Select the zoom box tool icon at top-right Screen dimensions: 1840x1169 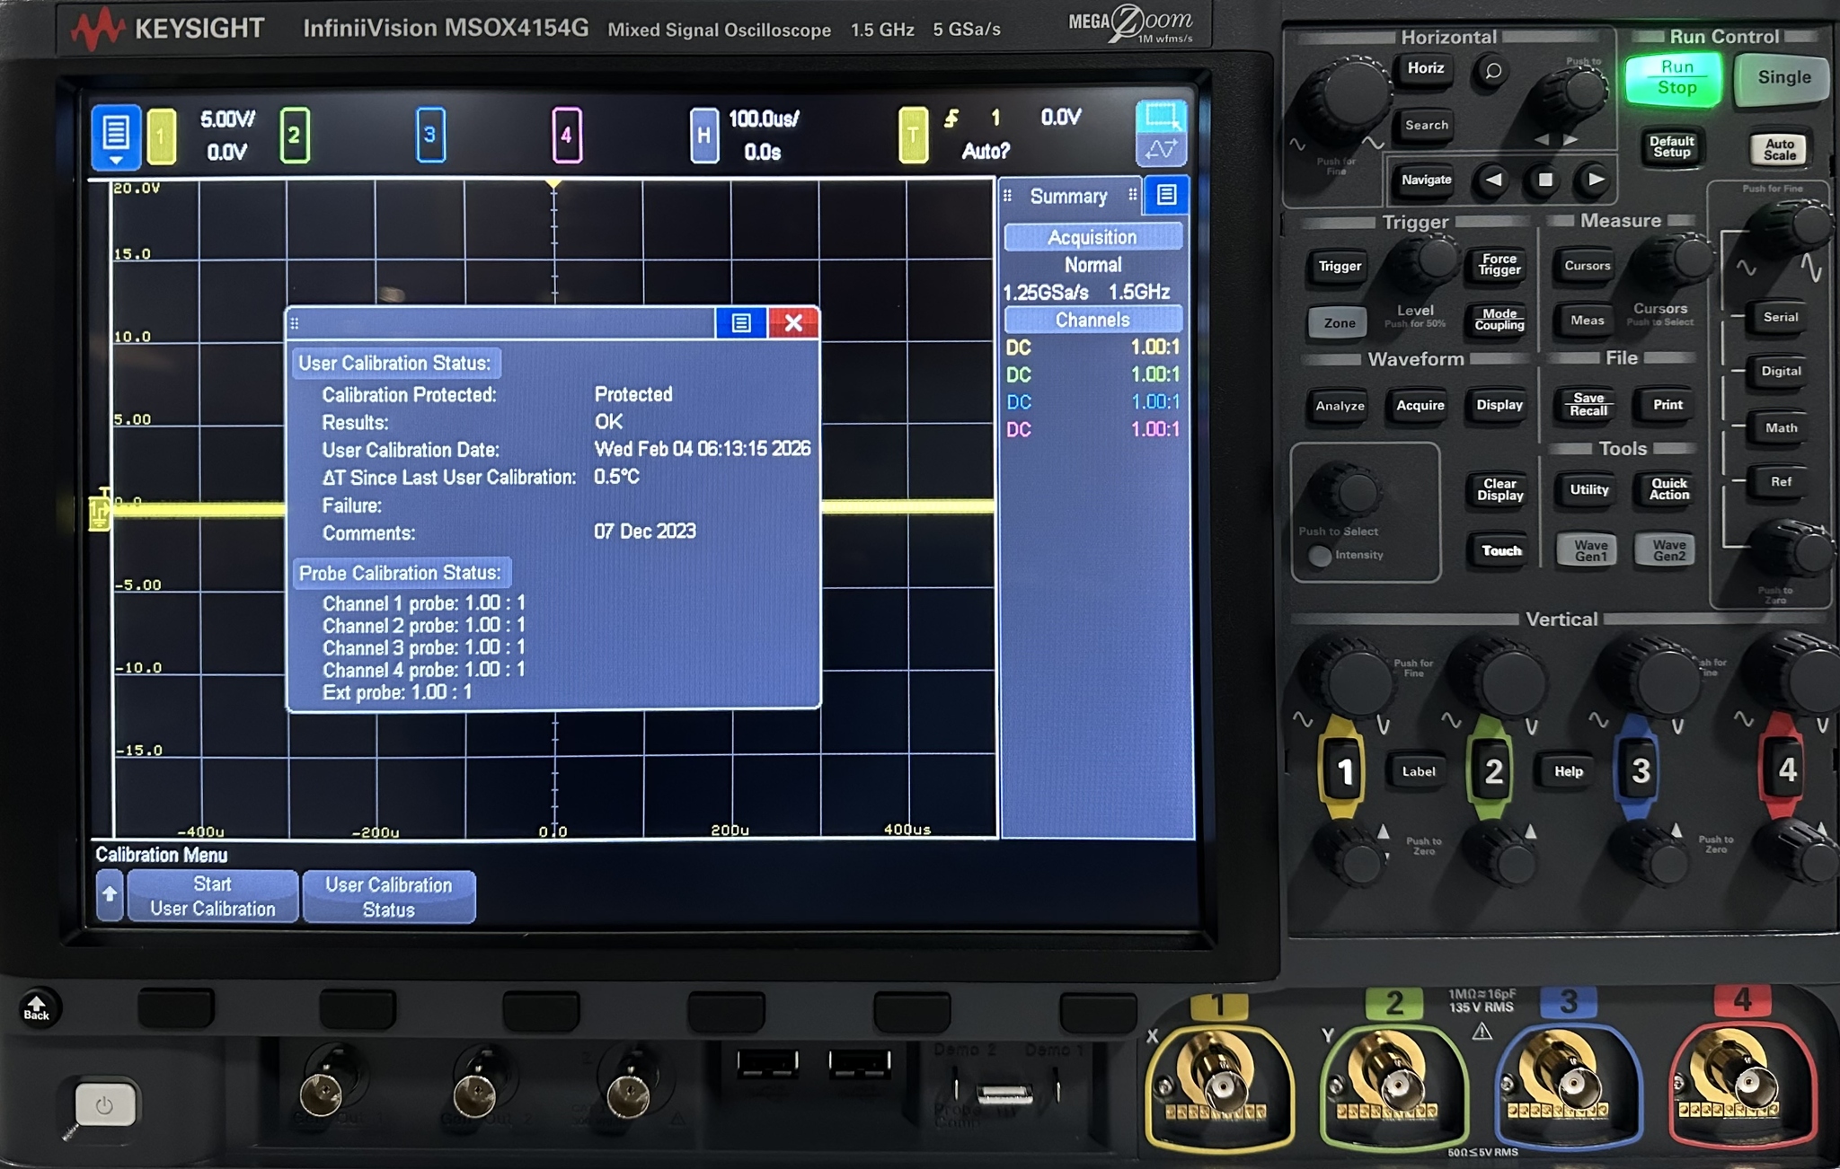[x=1161, y=117]
